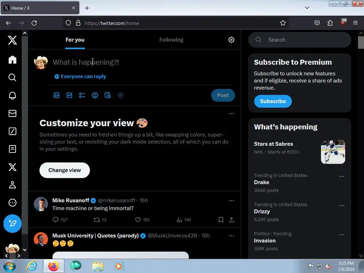
Task: View analytics on Mike Rusanoff's post
Action: (183, 220)
